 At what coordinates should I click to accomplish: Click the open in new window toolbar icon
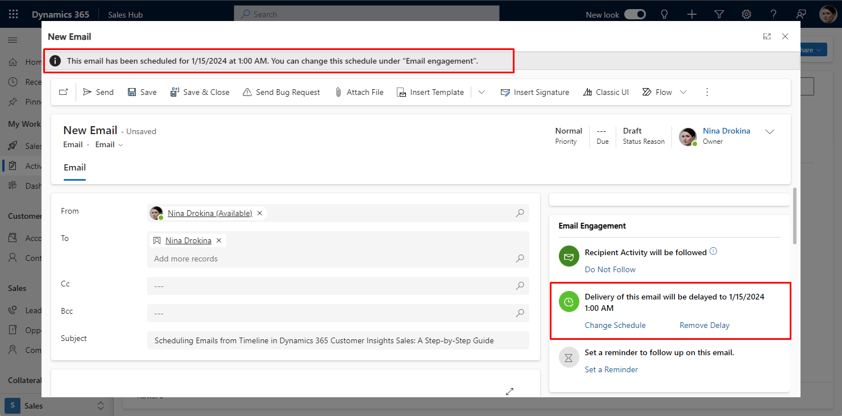(63, 92)
